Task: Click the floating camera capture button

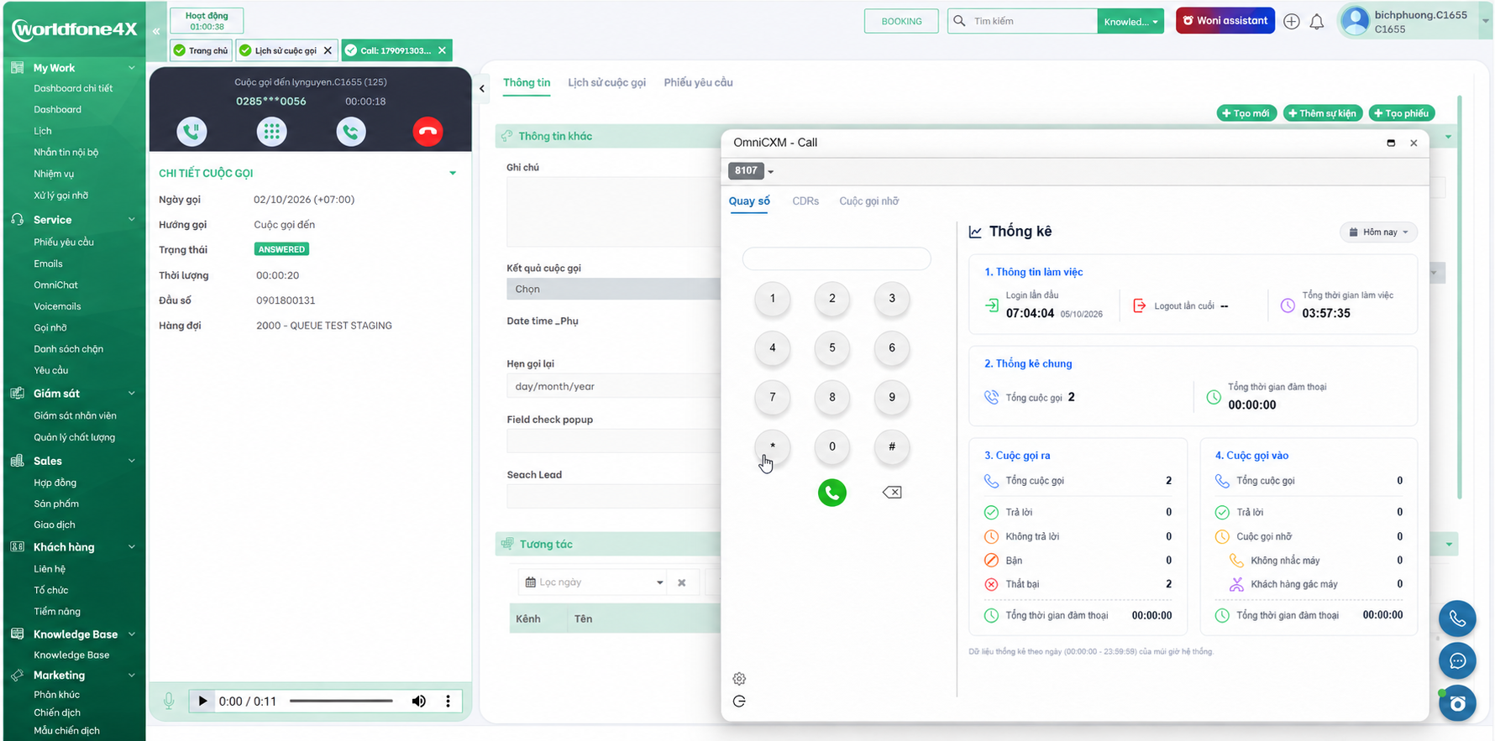Action: [1457, 703]
